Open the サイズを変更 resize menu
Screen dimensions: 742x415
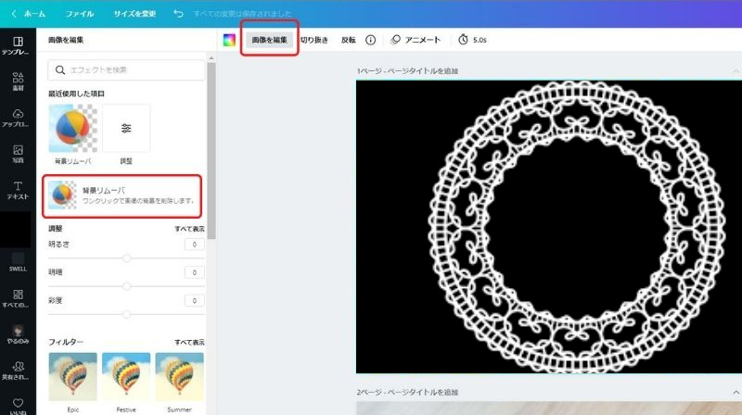tap(134, 14)
